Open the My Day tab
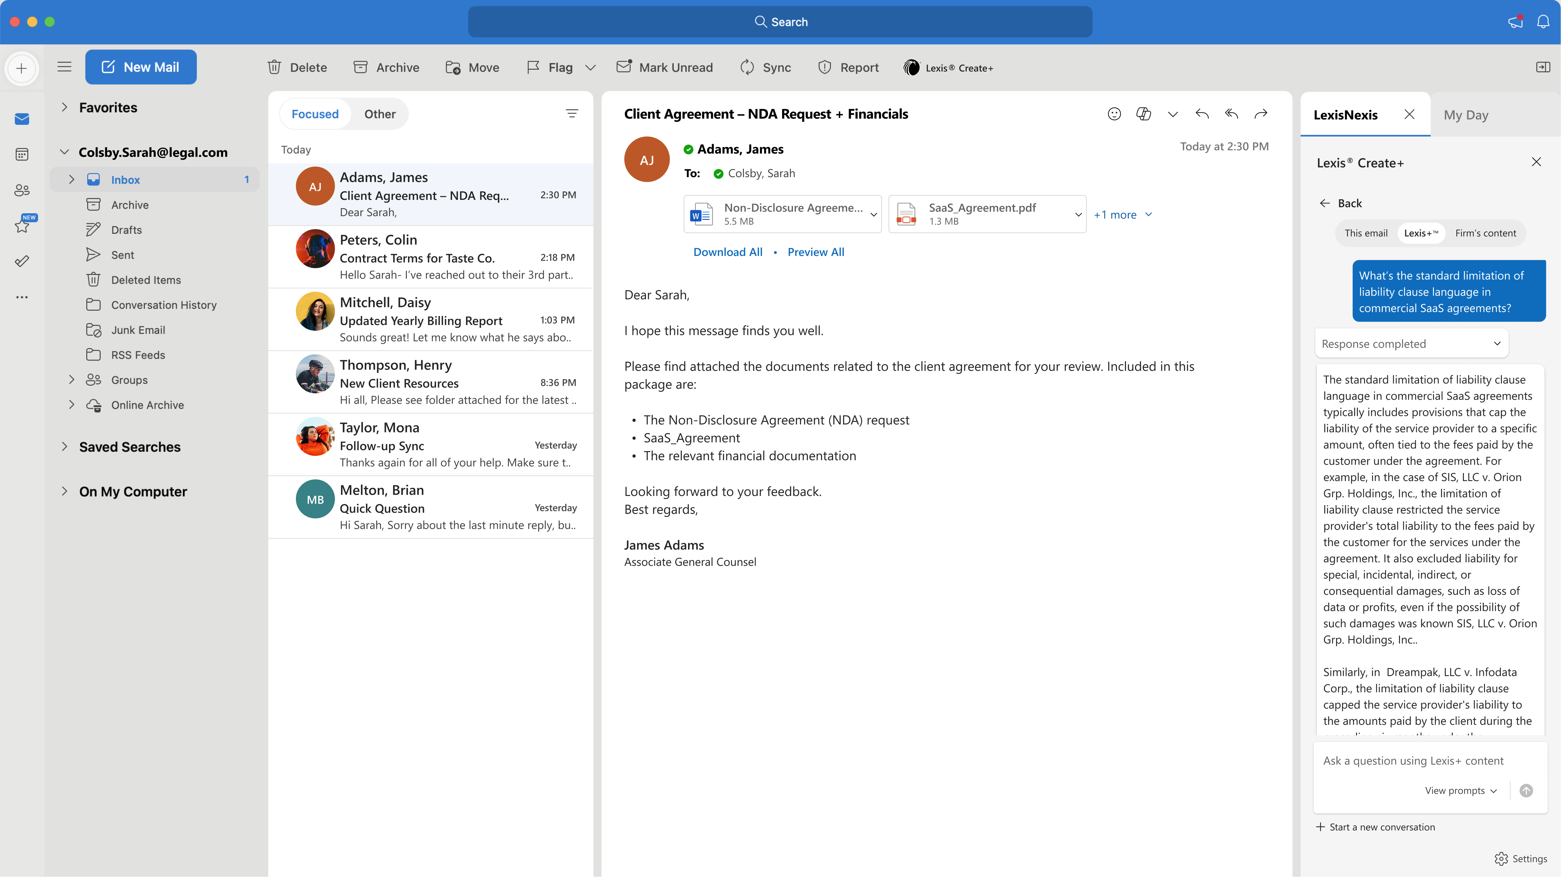Screen dimensions: 1561x877 (1466, 115)
